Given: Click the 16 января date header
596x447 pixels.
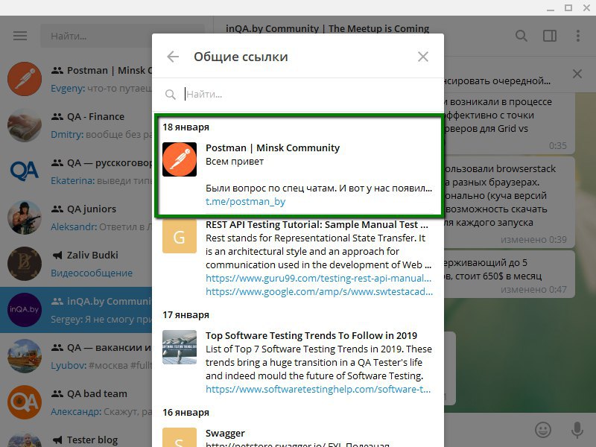Looking at the screenshot, I should [186, 413].
